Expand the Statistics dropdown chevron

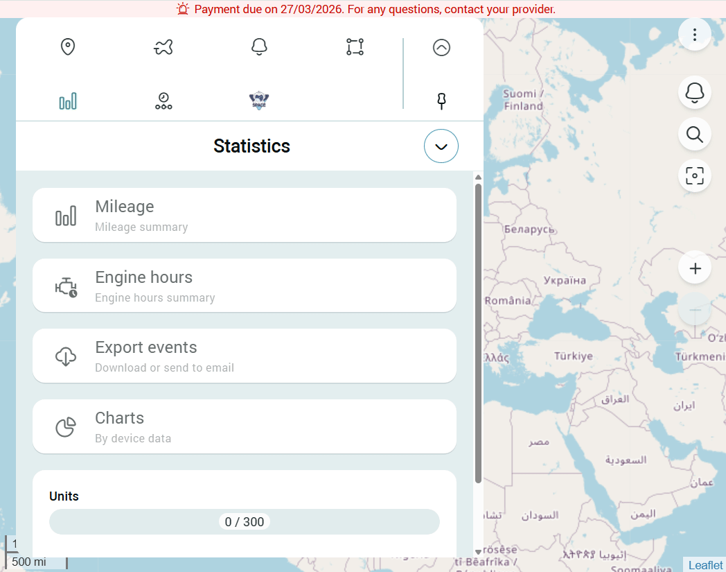click(441, 146)
